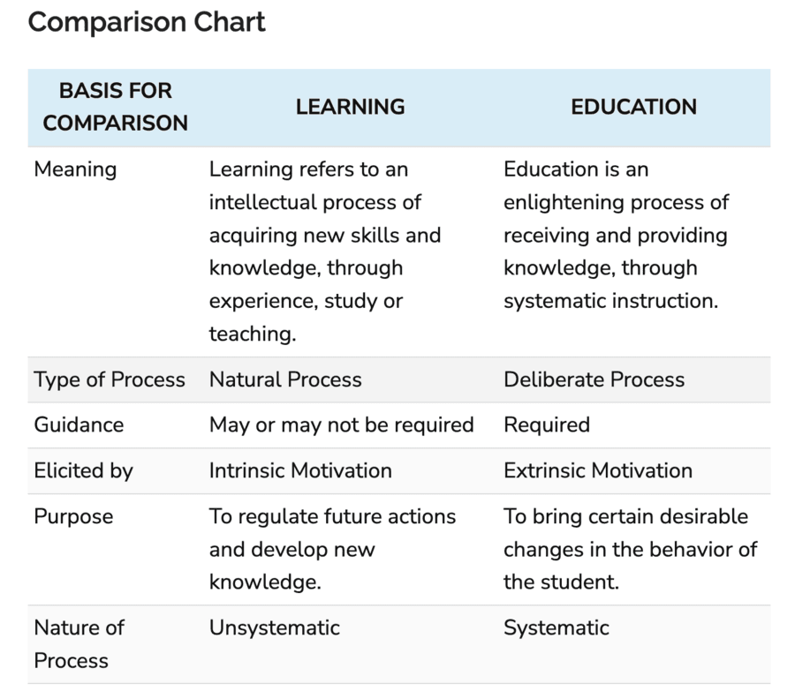Select the BASIS FOR COMPARISON column header

(x=116, y=107)
